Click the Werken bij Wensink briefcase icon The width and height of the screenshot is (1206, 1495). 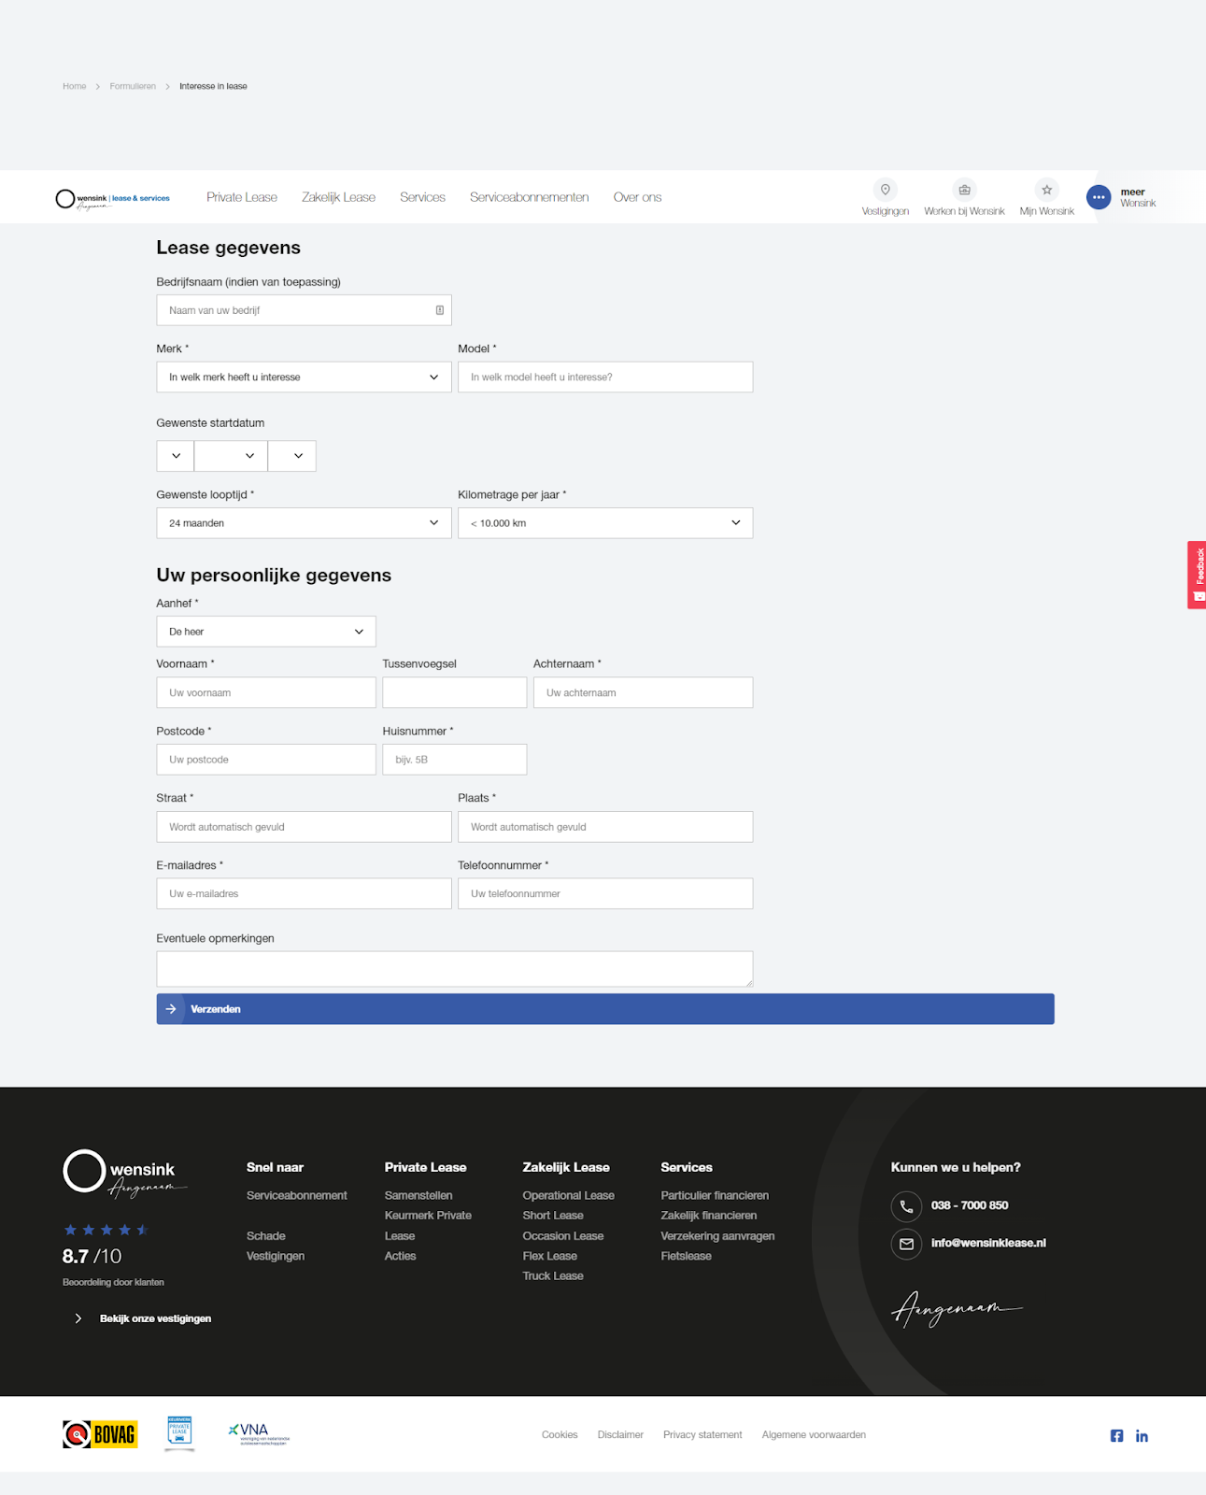[x=964, y=190]
